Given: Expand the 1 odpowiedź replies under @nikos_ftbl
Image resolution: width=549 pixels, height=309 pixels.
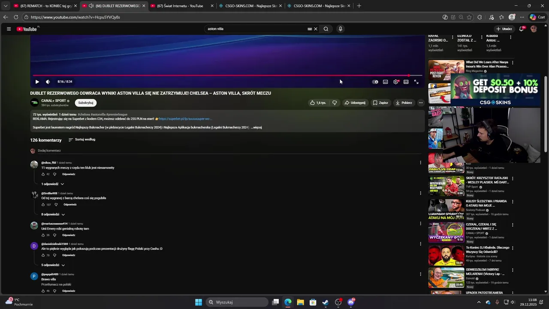Looking at the screenshot, I should pos(53,184).
